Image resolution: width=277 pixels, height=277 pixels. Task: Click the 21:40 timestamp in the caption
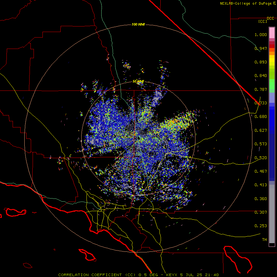click(x=213, y=275)
